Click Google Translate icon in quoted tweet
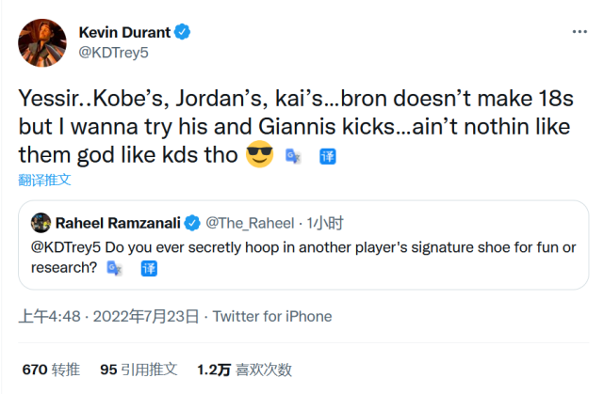The width and height of the screenshot is (604, 394). point(115,268)
